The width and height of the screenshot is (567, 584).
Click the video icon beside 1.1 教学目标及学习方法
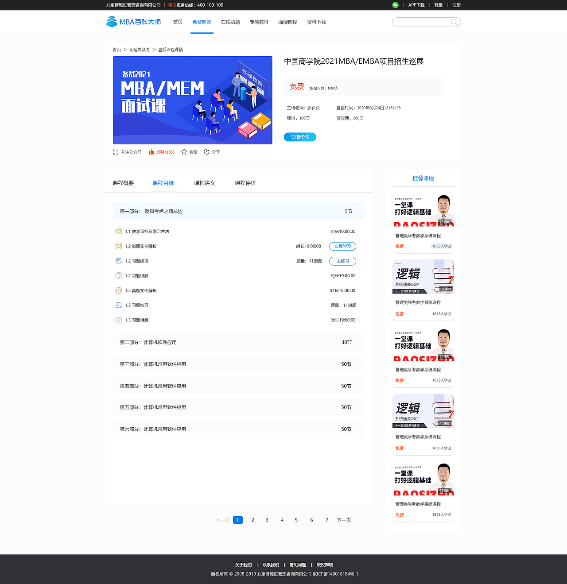point(119,232)
